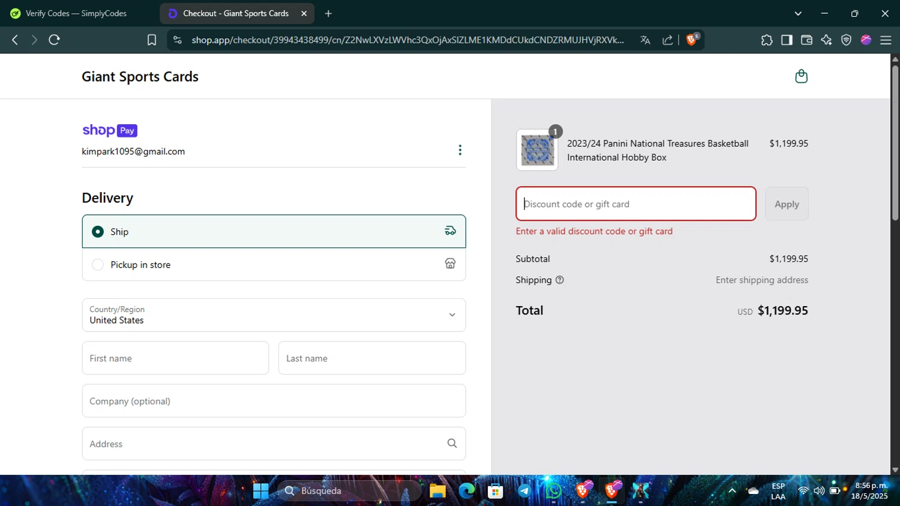Open the browser main hamburger menu
This screenshot has width=900, height=506.
(886, 40)
